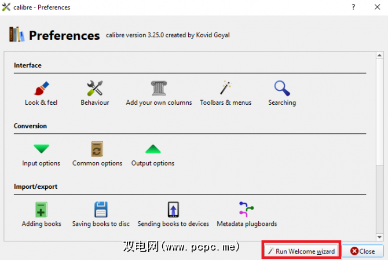Open Common options for conversion
Image resolution: width=388 pixels, height=260 pixels.
97,155
